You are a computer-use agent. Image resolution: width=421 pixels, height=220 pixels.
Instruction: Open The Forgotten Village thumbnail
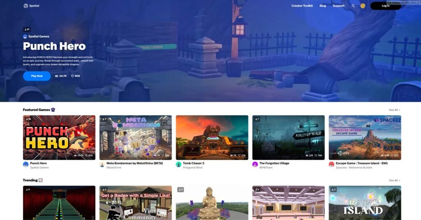[288, 137]
